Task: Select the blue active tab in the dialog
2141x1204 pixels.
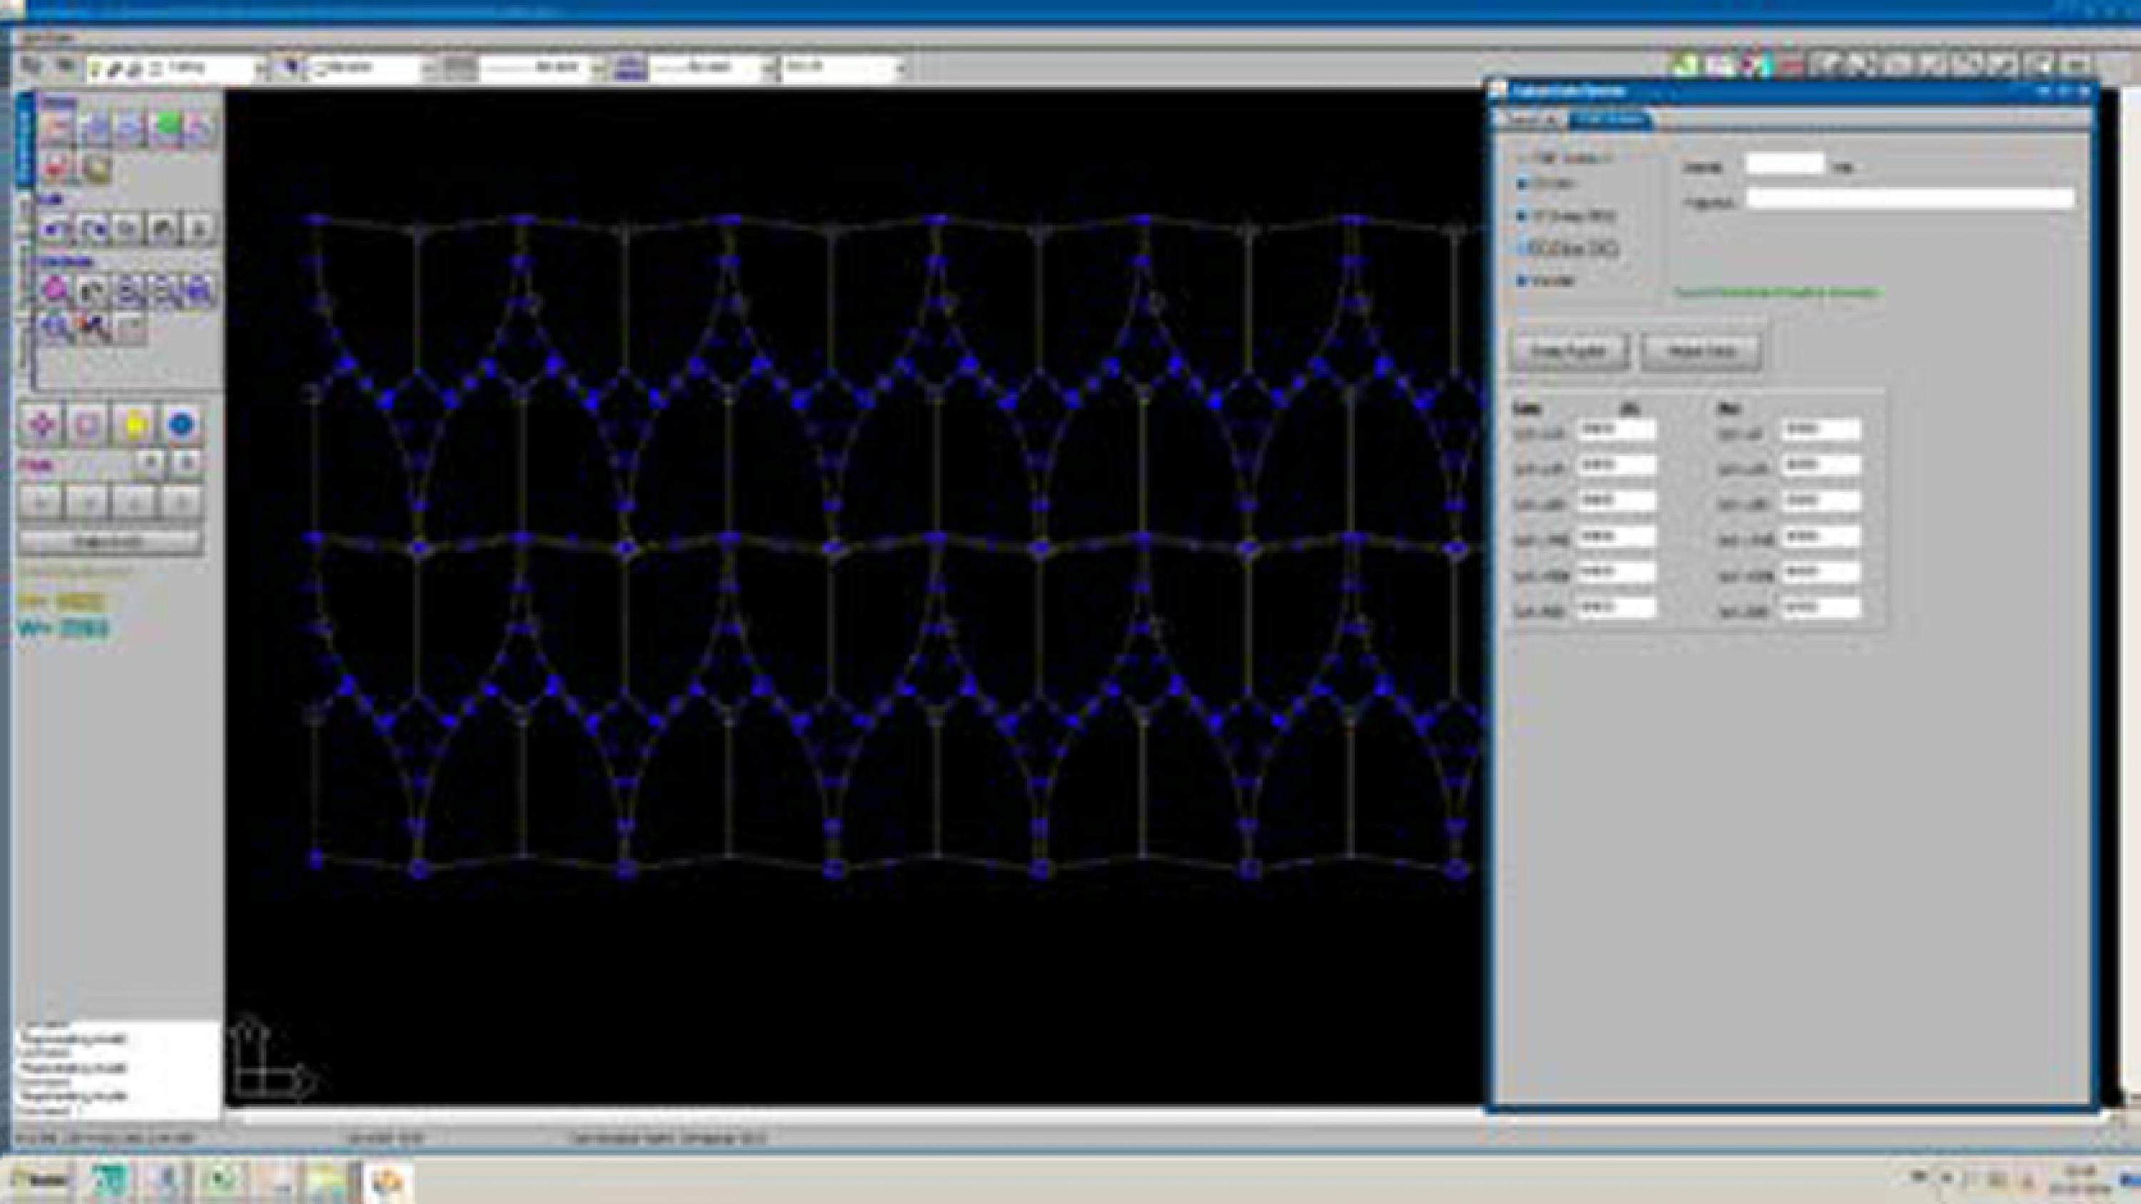Action: coord(1610,120)
